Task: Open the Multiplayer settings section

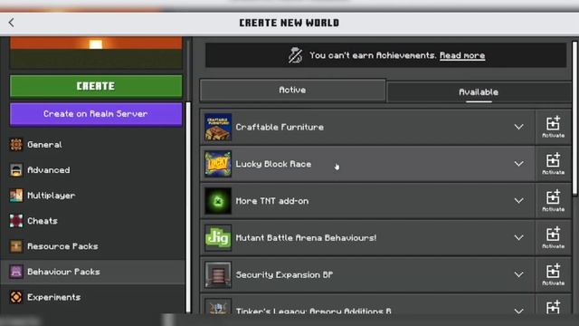Action: 93,196
